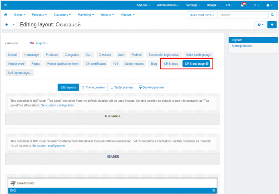279x194 pixels.
Task: Open the user account icon menu
Action: point(269,5)
